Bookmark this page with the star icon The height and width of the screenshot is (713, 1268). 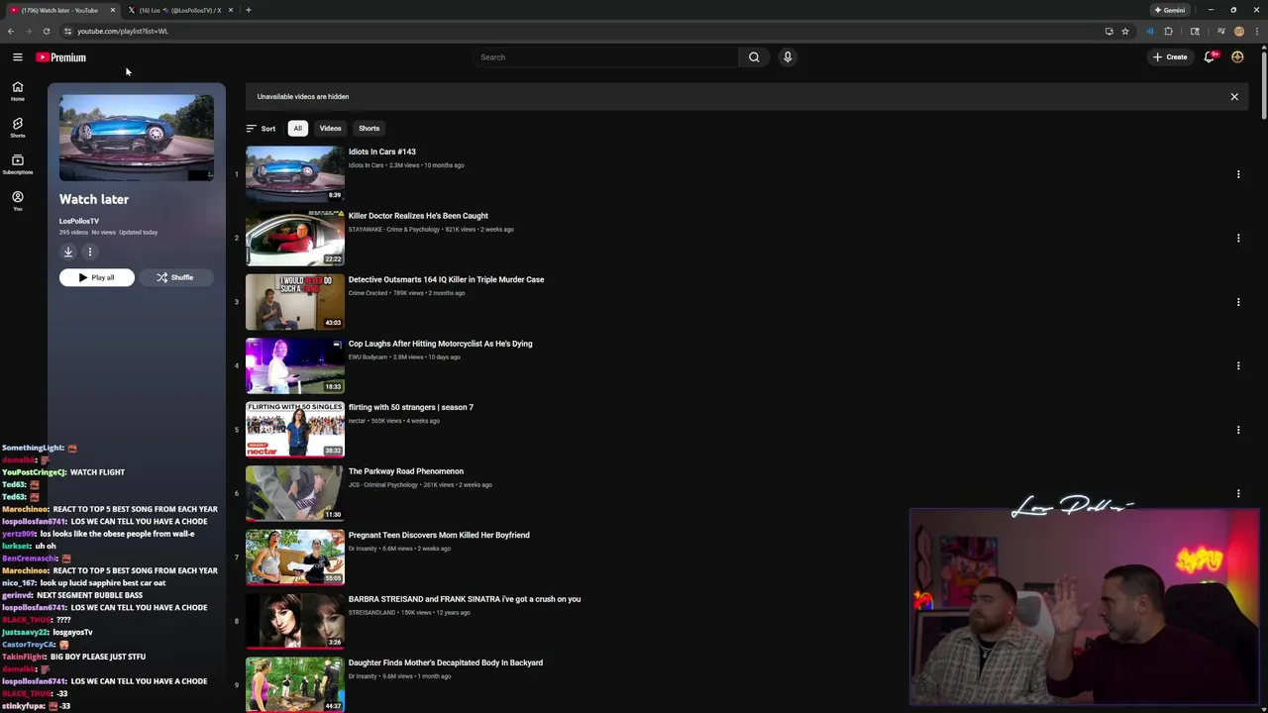coord(1125,31)
